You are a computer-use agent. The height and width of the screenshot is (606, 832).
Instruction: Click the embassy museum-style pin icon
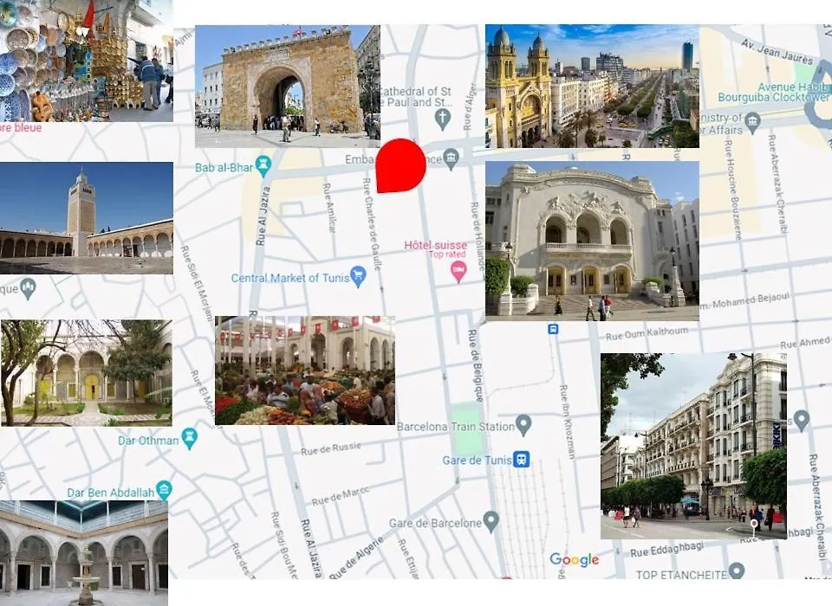click(451, 159)
